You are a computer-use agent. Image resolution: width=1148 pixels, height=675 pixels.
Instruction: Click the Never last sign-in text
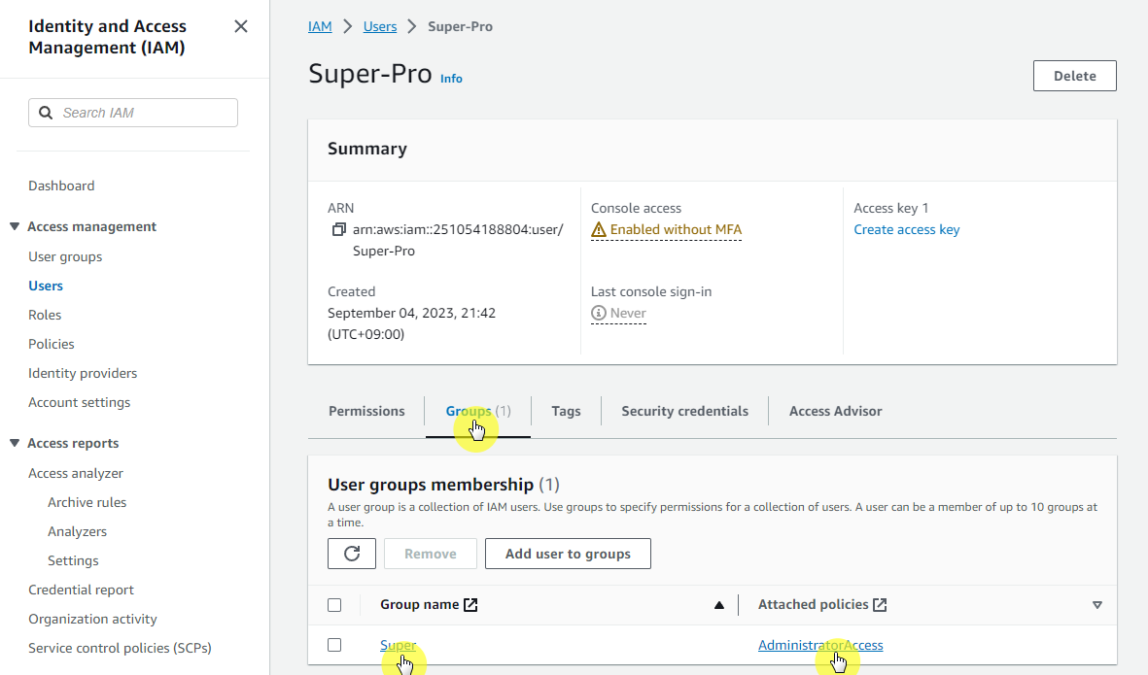628,313
